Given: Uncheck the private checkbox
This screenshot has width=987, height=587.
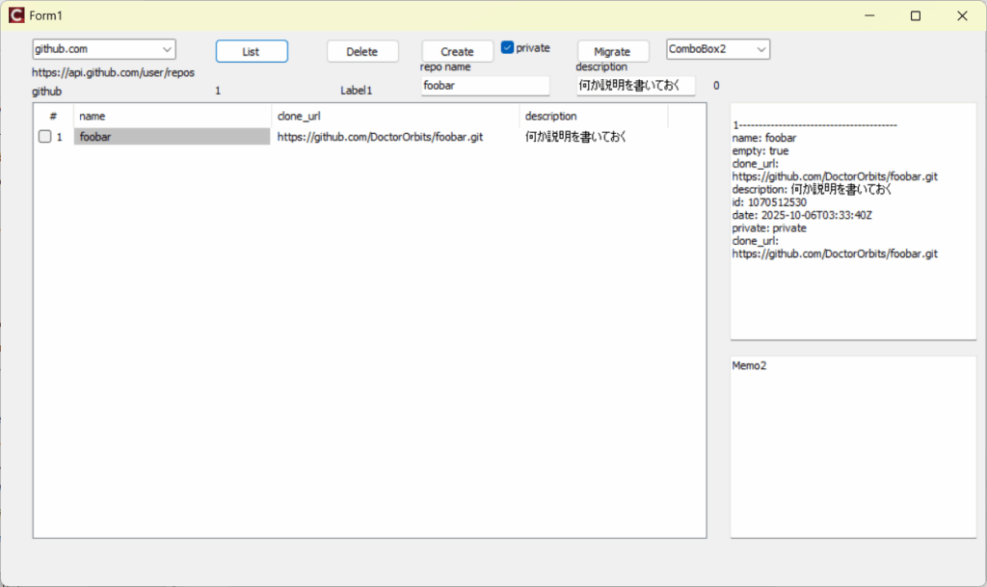Looking at the screenshot, I should [x=508, y=47].
